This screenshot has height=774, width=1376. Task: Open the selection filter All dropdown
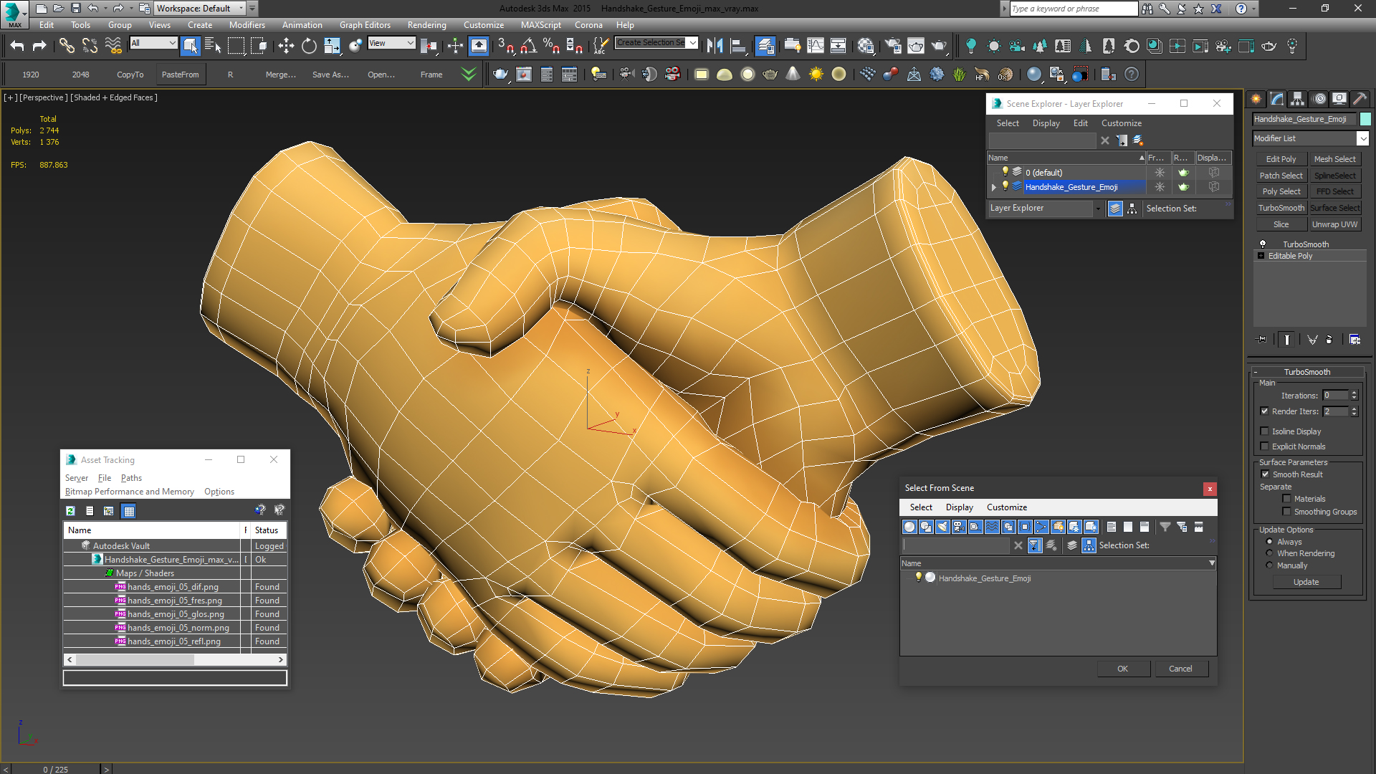coord(153,43)
